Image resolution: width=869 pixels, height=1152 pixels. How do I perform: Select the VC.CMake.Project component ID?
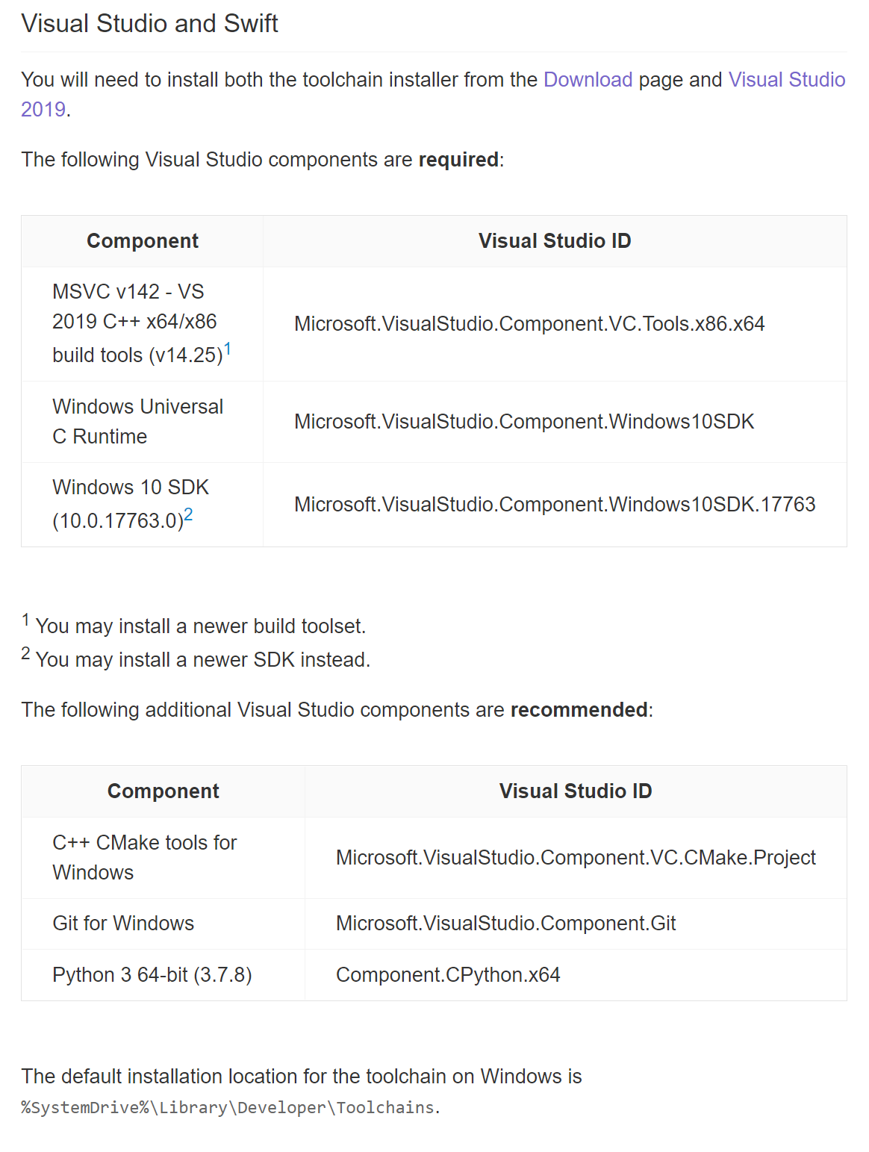click(x=576, y=858)
